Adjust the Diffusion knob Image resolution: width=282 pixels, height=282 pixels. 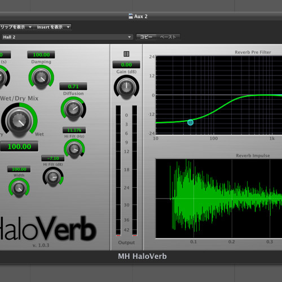click(73, 109)
